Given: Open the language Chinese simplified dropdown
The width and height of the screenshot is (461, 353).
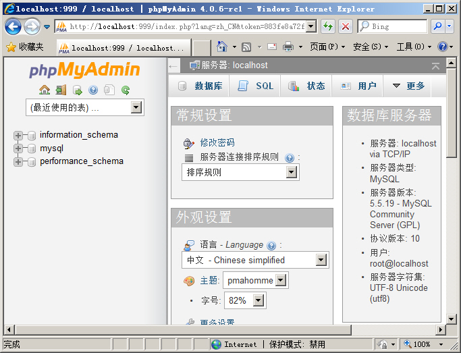Looking at the screenshot, I should [x=255, y=260].
